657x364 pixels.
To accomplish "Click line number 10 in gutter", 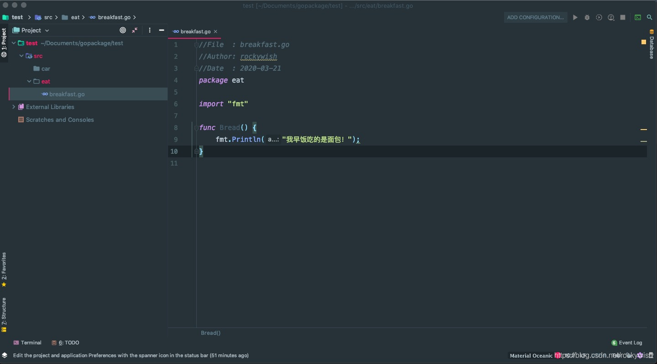I will coord(174,151).
